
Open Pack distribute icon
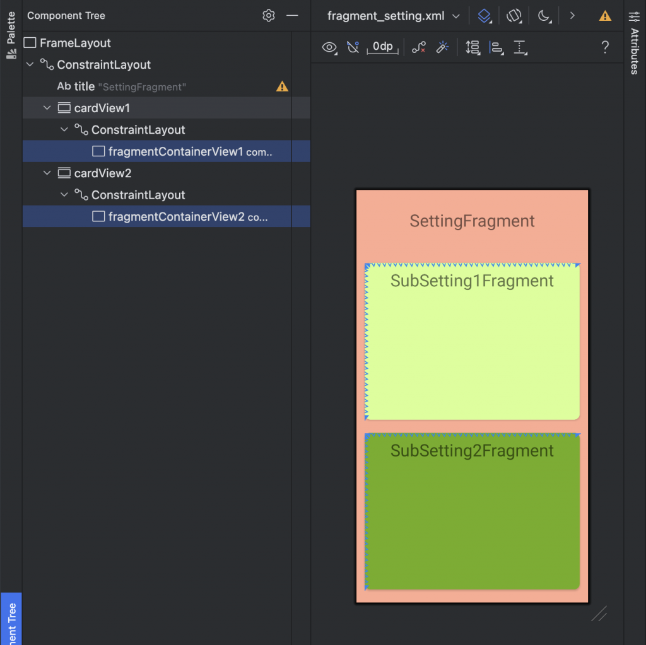[x=473, y=47]
